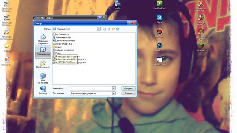
Task: Select the видео folder in the file list
Action: pyautogui.click(x=57, y=47)
